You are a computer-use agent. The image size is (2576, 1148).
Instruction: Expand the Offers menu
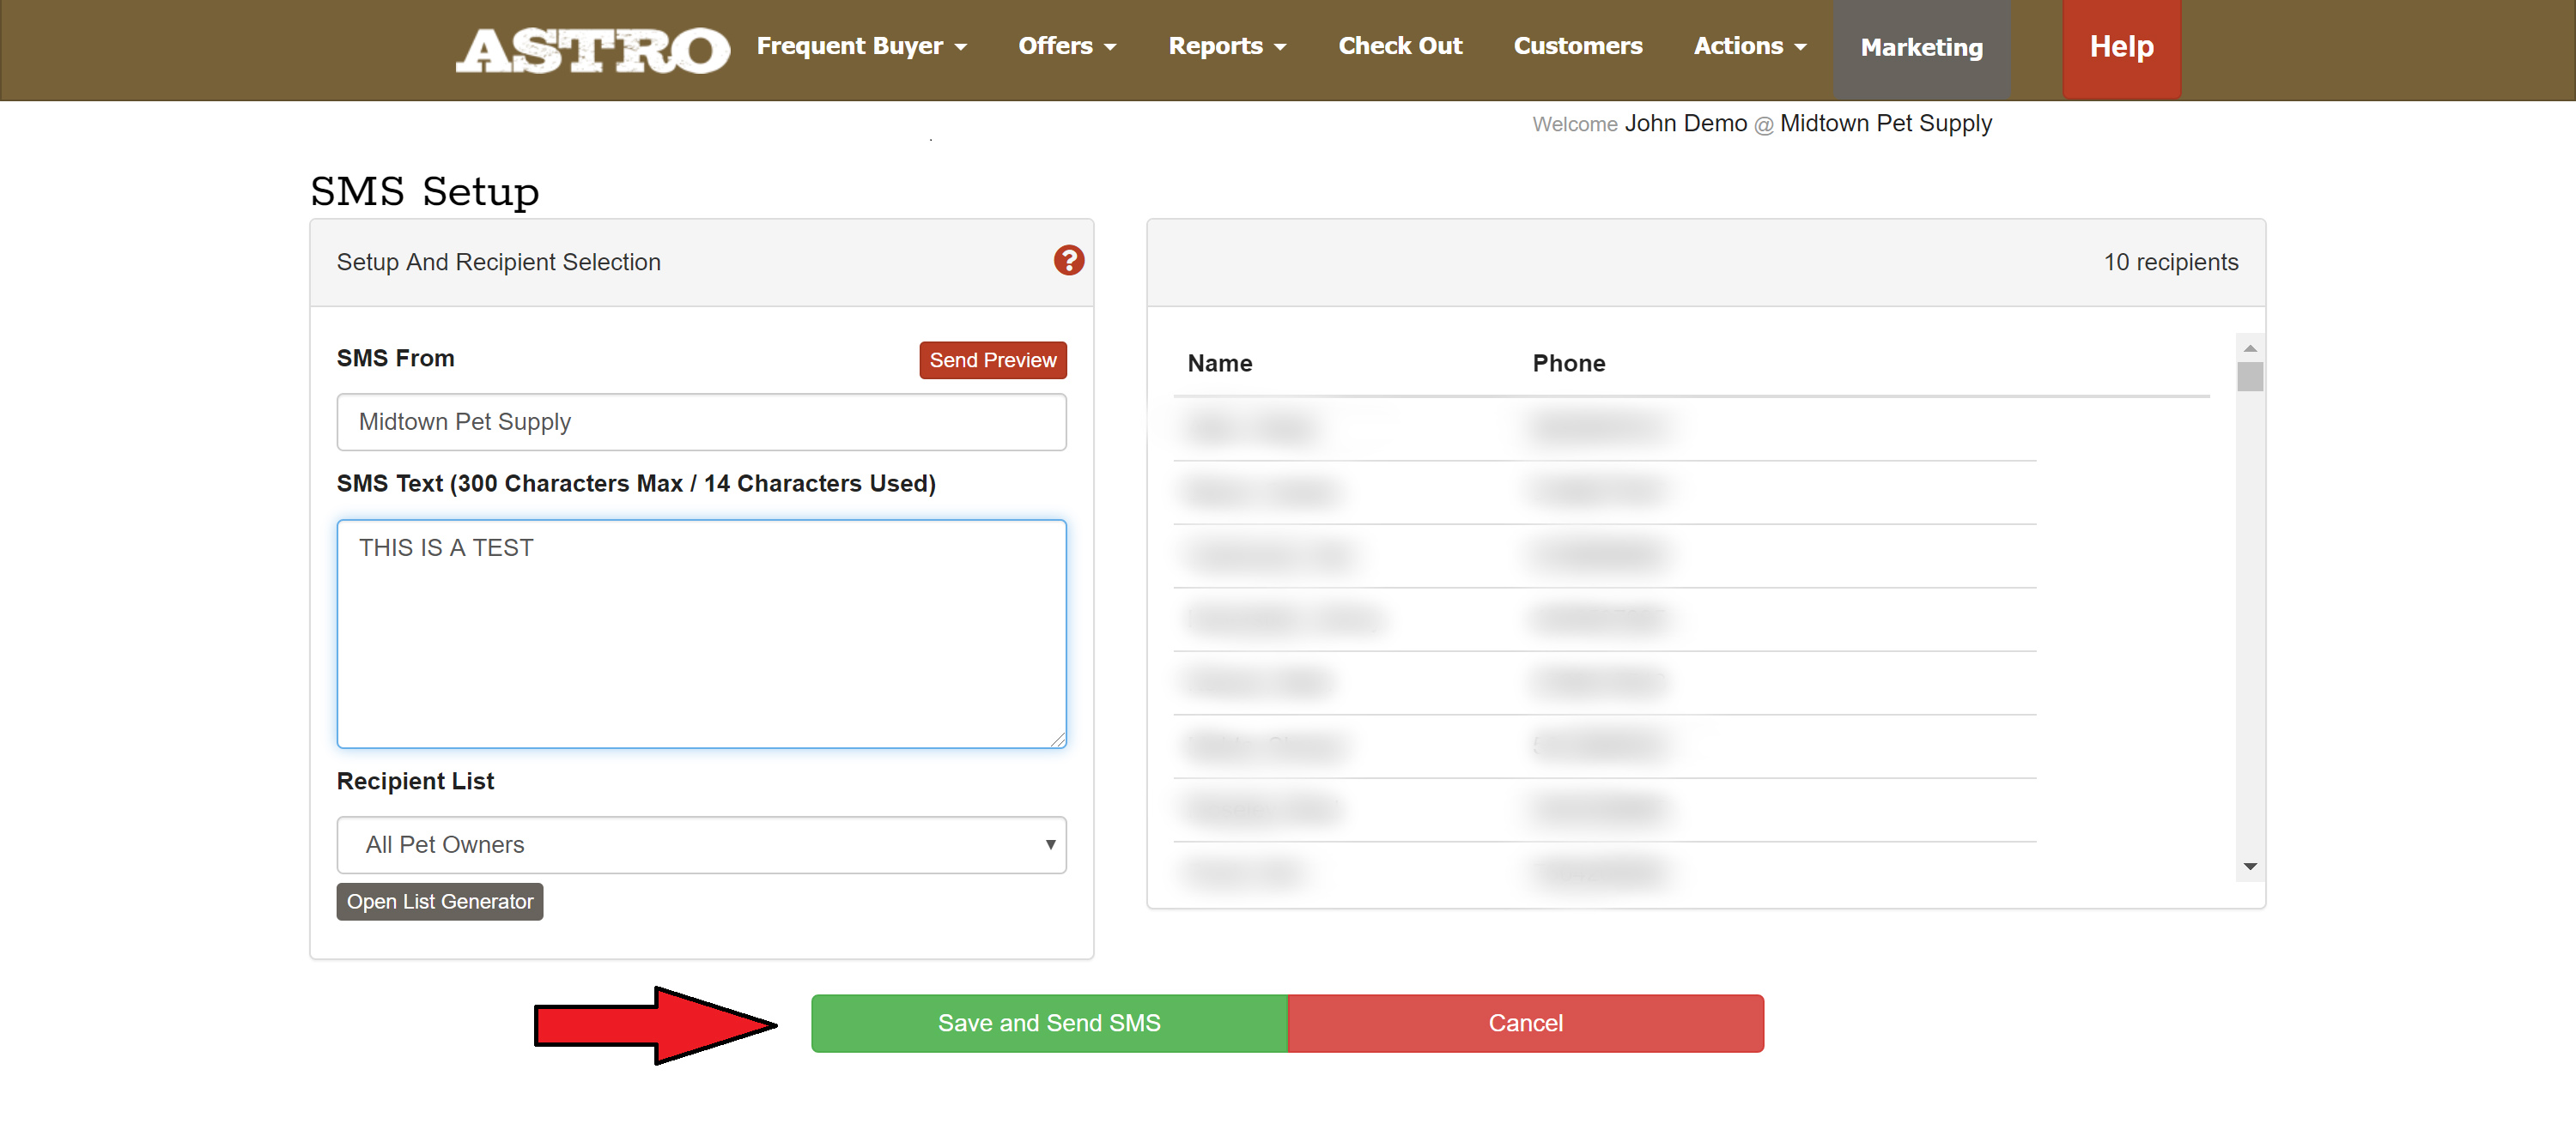coord(1066,46)
